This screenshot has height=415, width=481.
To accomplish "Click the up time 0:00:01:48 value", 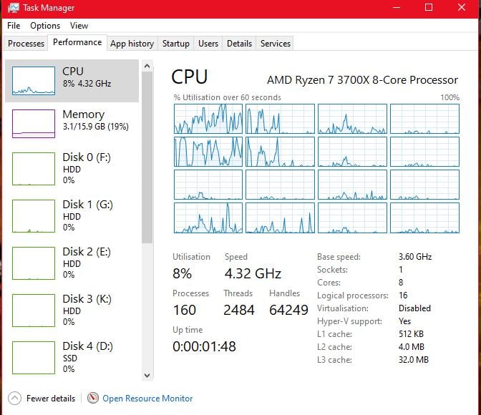I will 204,346.
